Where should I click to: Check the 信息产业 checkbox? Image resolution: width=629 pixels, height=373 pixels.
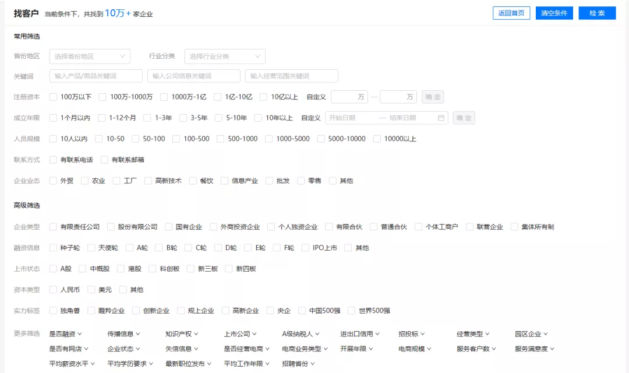224,181
